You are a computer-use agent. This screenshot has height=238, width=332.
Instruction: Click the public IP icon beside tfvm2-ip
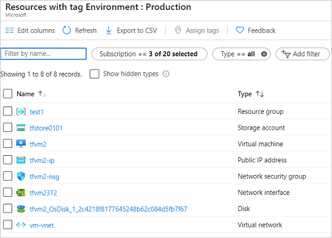pyautogui.click(x=22, y=160)
